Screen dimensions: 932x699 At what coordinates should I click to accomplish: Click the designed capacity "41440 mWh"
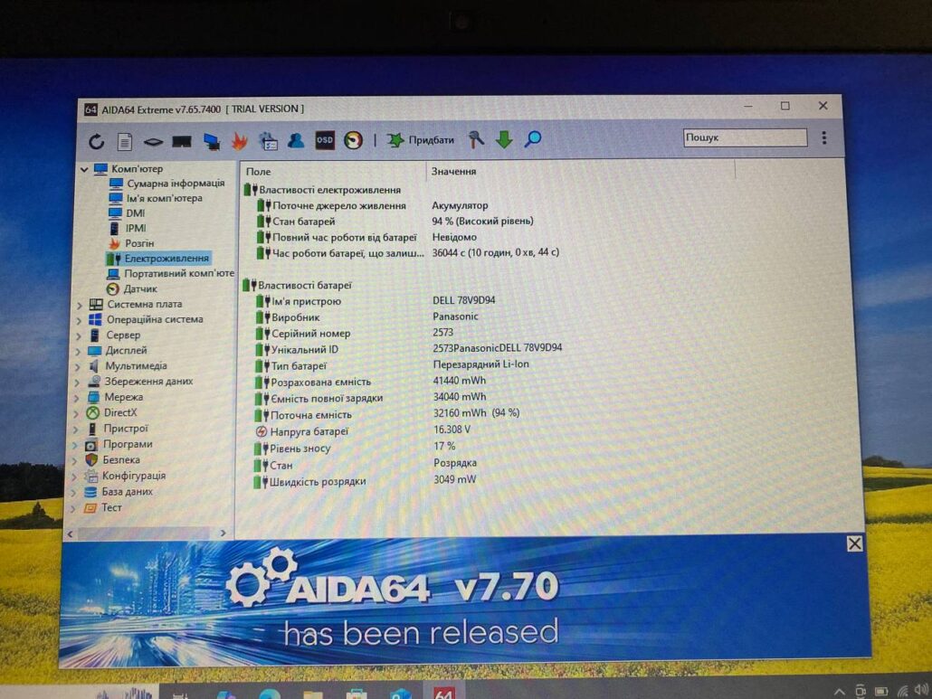(460, 381)
